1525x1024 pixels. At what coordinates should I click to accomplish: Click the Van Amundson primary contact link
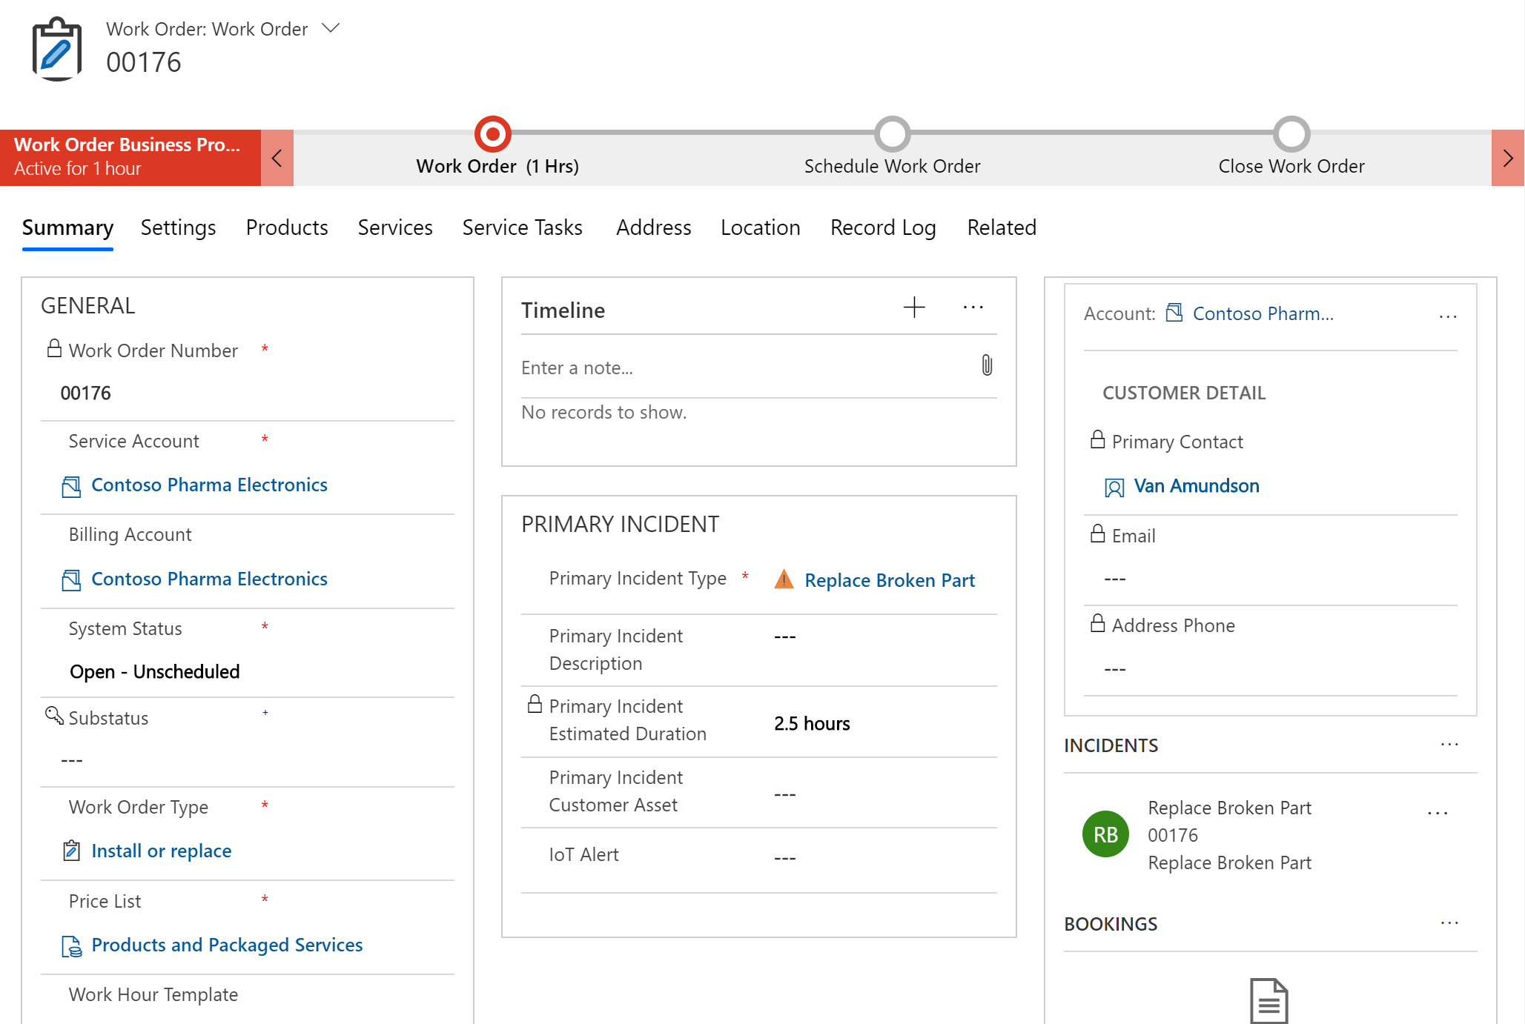1194,486
